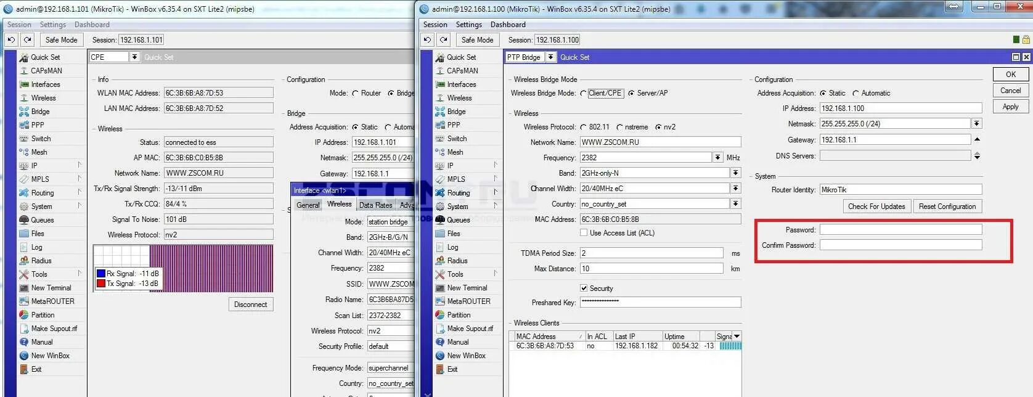Viewport: 1033px width, 397px height.
Task: Enable Use Access List (ACL) checkbox
Action: coord(584,233)
